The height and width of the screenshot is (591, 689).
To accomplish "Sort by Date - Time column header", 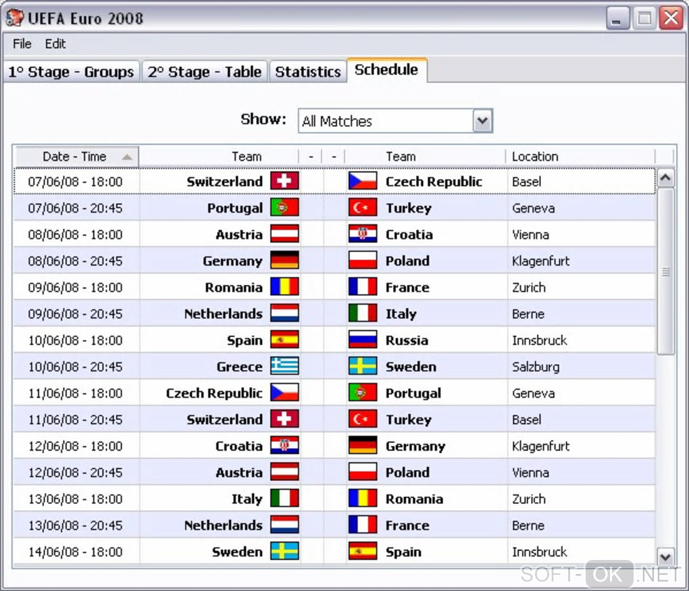I will pyautogui.click(x=76, y=157).
